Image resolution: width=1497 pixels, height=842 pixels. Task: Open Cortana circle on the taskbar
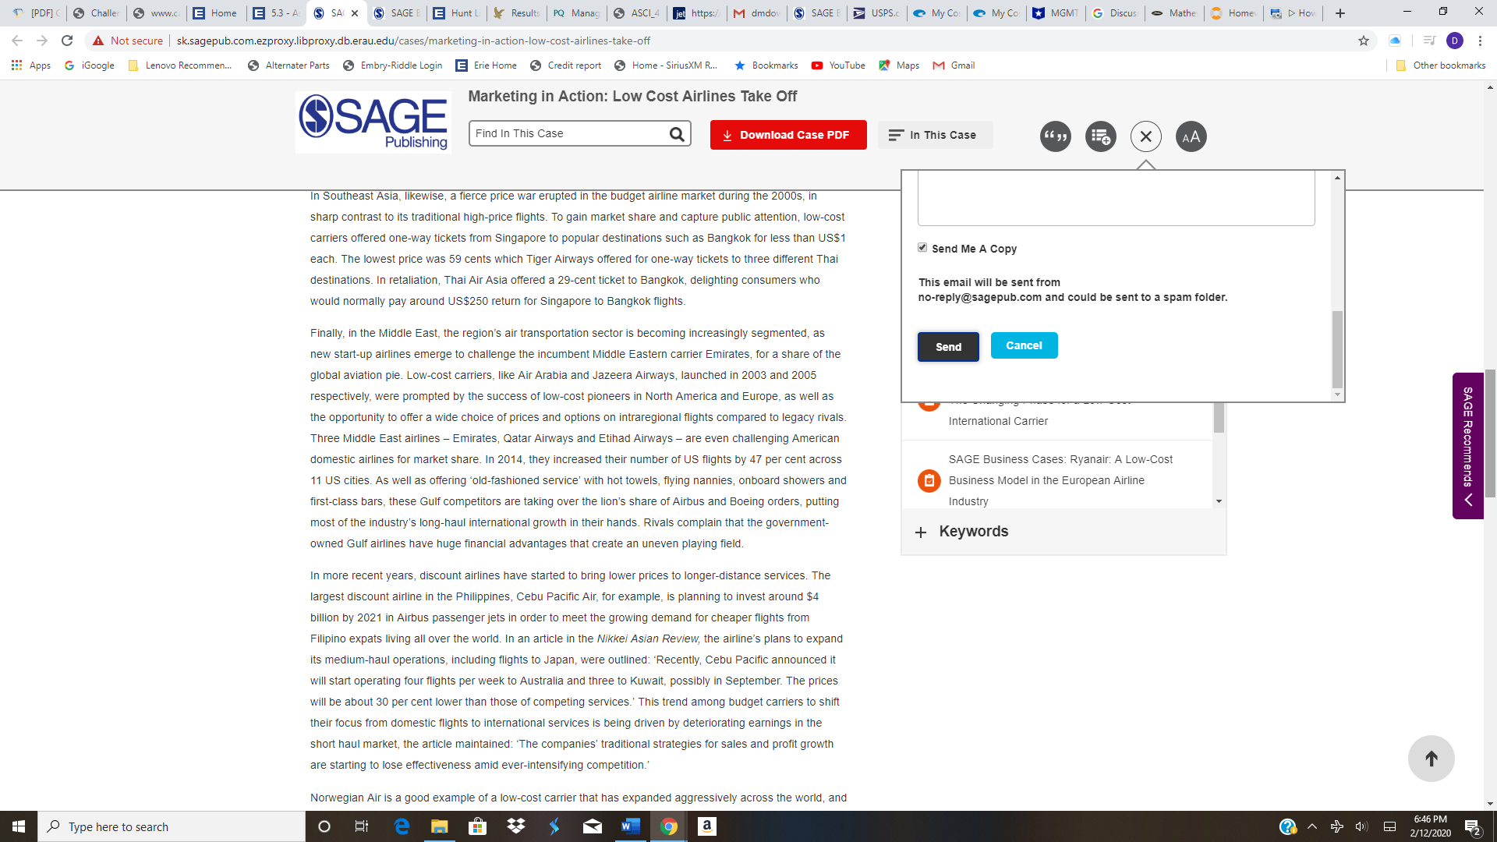[324, 826]
